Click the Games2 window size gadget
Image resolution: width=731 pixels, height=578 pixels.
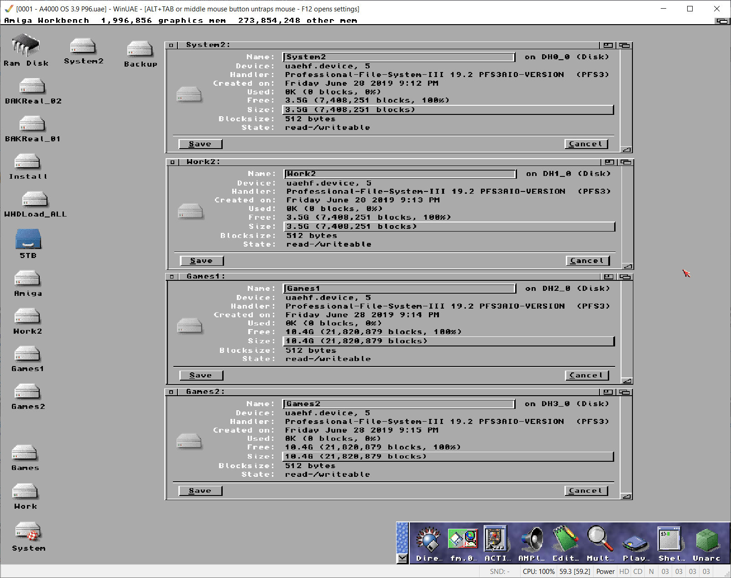[x=627, y=496]
